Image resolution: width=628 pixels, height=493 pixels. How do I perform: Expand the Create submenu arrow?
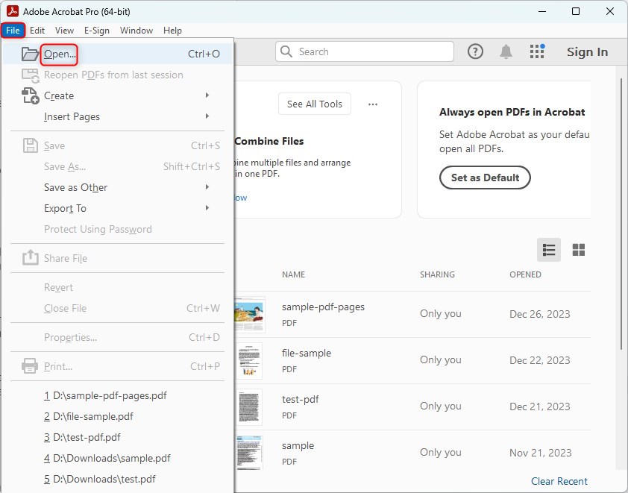207,95
